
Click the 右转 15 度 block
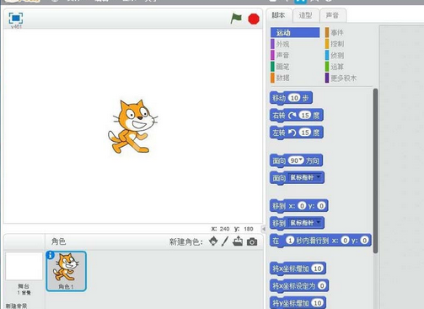pos(297,115)
